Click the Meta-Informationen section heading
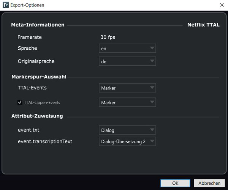The image size is (228, 190). point(38,25)
